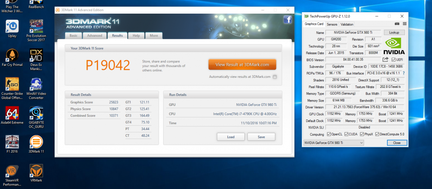Select the Results tab

117,36
